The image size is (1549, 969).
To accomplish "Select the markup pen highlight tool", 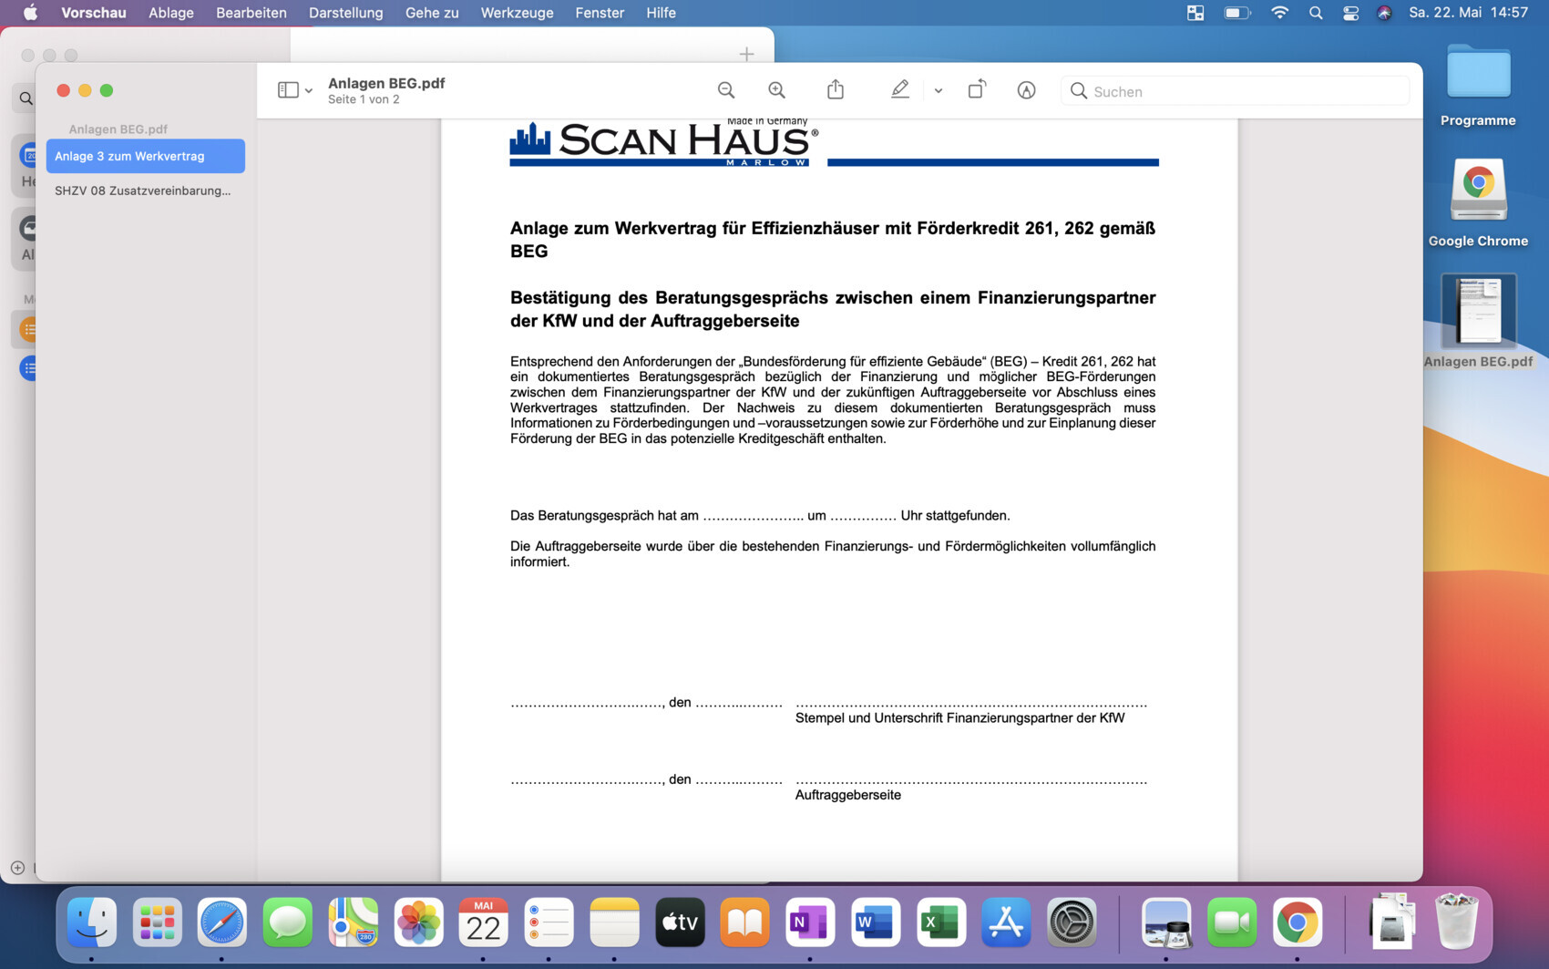I will pyautogui.click(x=899, y=90).
